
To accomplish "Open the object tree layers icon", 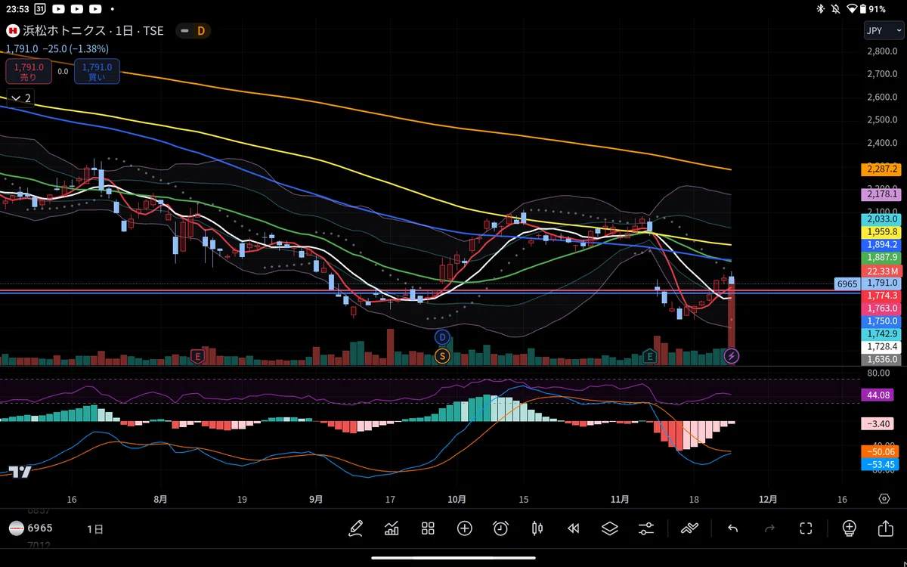I will 610,528.
